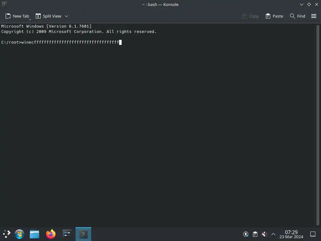Click the disabled Copy button
Viewport: 321px width, 241px height.
(250, 16)
